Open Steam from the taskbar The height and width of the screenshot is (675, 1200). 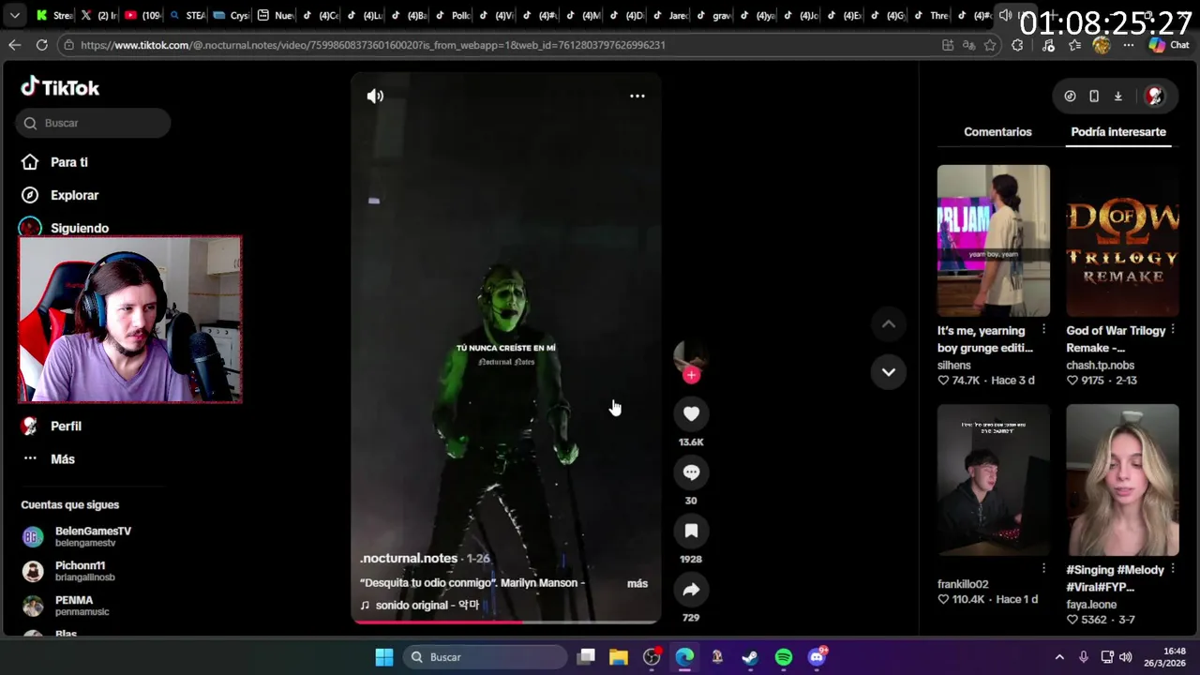click(x=750, y=657)
